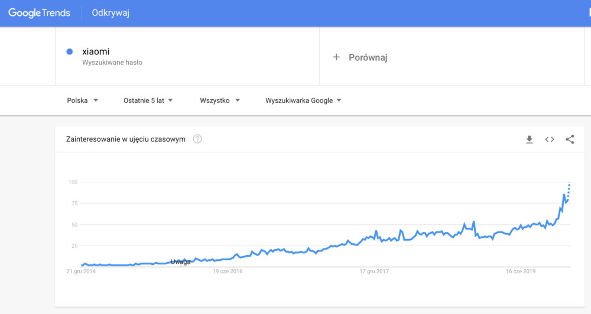Click the plus icon next to Porównaj
Image resolution: width=591 pixels, height=314 pixels.
[x=336, y=57]
